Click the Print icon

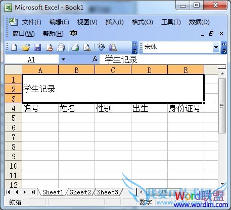coord(75,47)
